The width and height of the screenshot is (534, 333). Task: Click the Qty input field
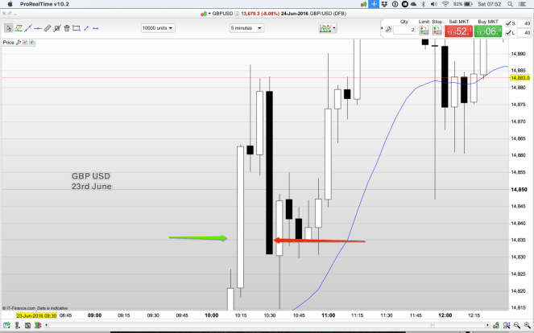[x=404, y=30]
